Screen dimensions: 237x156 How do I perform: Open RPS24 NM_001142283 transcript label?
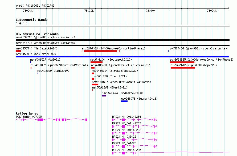(x=126, y=123)
